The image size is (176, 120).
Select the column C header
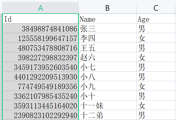coord(156,8)
